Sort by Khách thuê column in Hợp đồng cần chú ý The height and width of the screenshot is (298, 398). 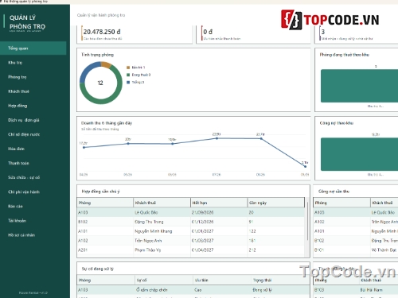162,203
